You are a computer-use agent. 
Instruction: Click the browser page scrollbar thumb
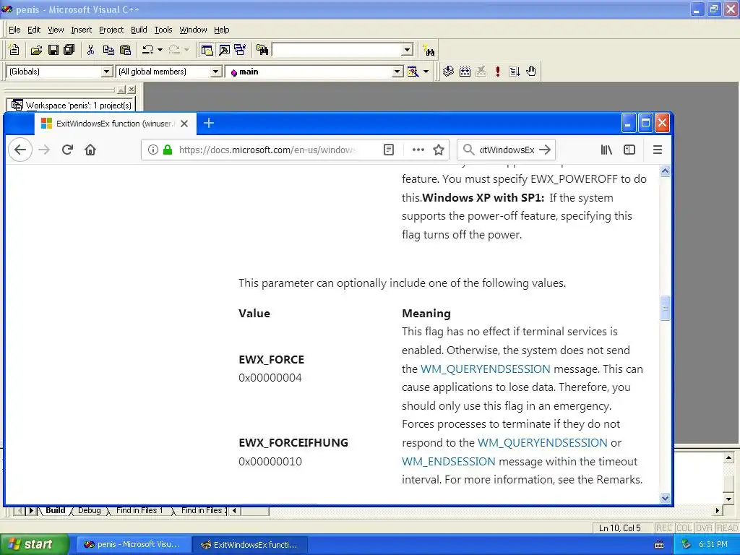[665, 308]
